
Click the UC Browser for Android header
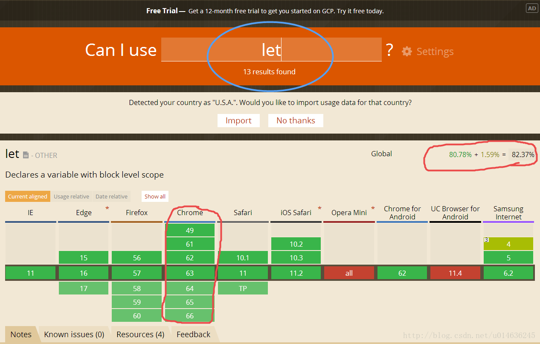455,213
